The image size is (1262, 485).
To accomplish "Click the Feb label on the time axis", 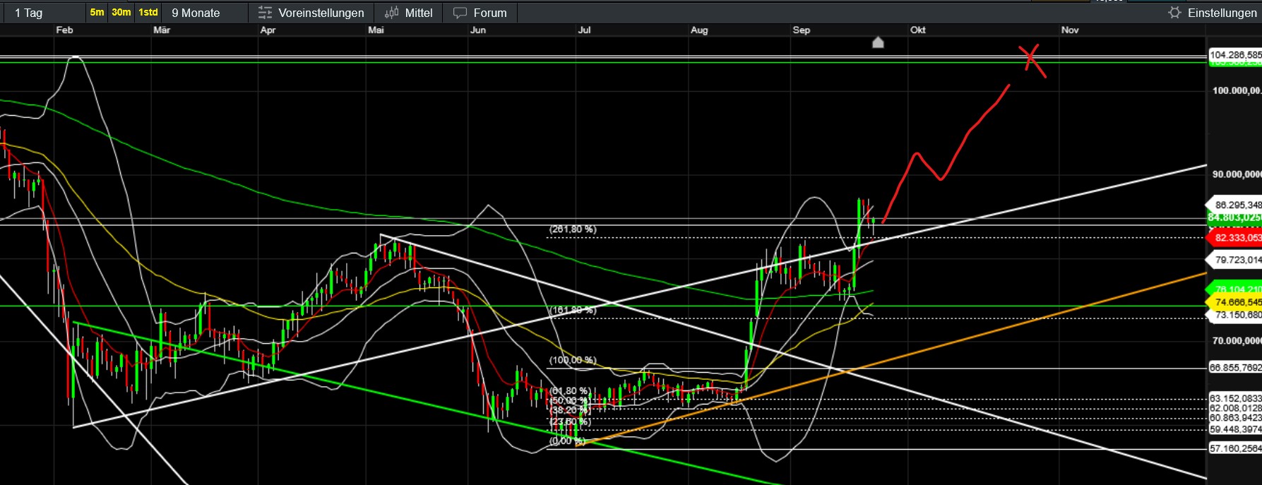I will click(x=64, y=30).
